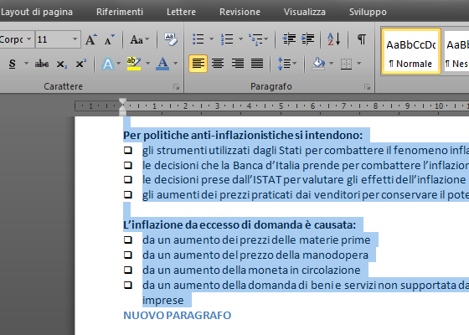Expand the line spacing dropdown arrow
This screenshot has height=335, width=469.
[295, 64]
